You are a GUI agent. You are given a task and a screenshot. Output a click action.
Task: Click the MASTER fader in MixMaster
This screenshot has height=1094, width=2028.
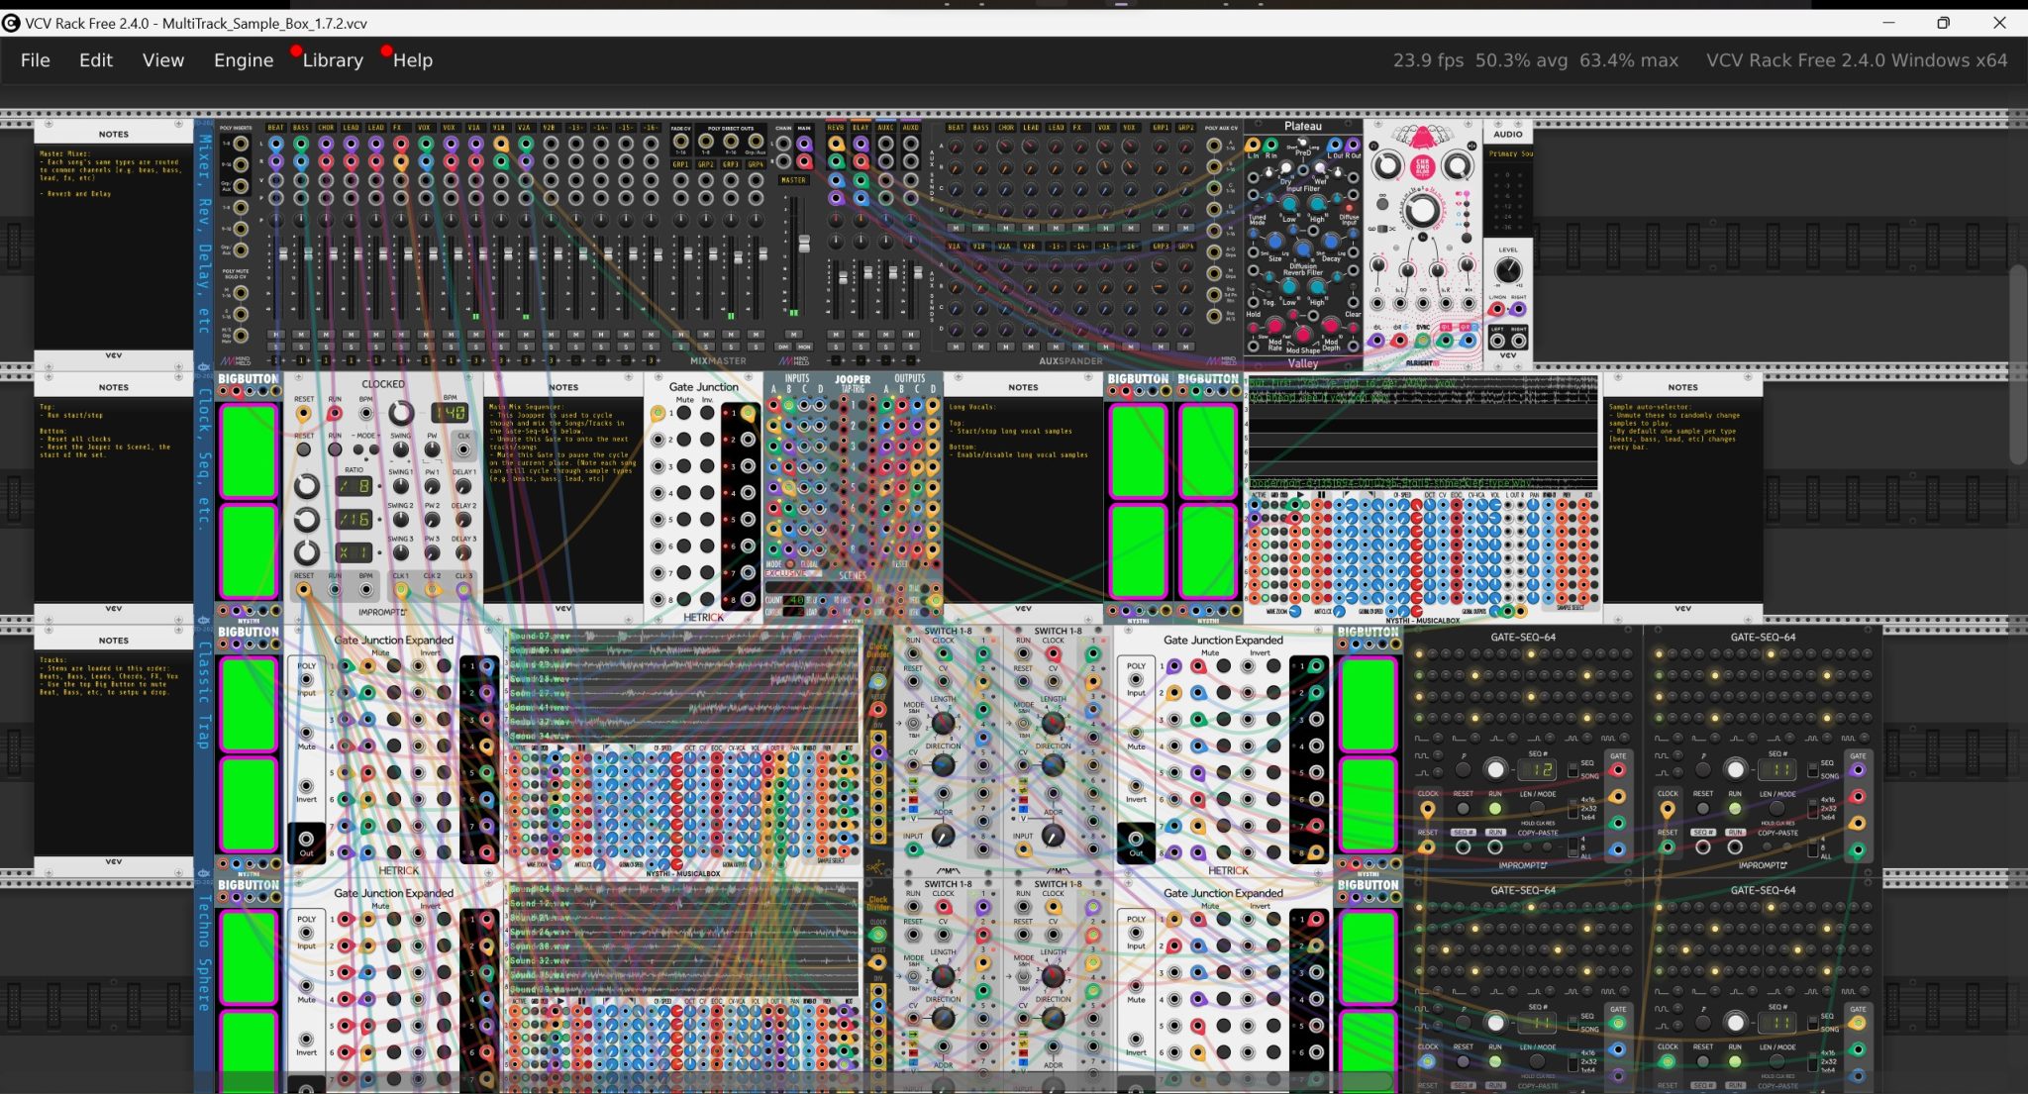804,244
